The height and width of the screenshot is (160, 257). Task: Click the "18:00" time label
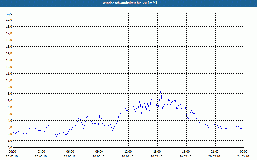pos(186,152)
